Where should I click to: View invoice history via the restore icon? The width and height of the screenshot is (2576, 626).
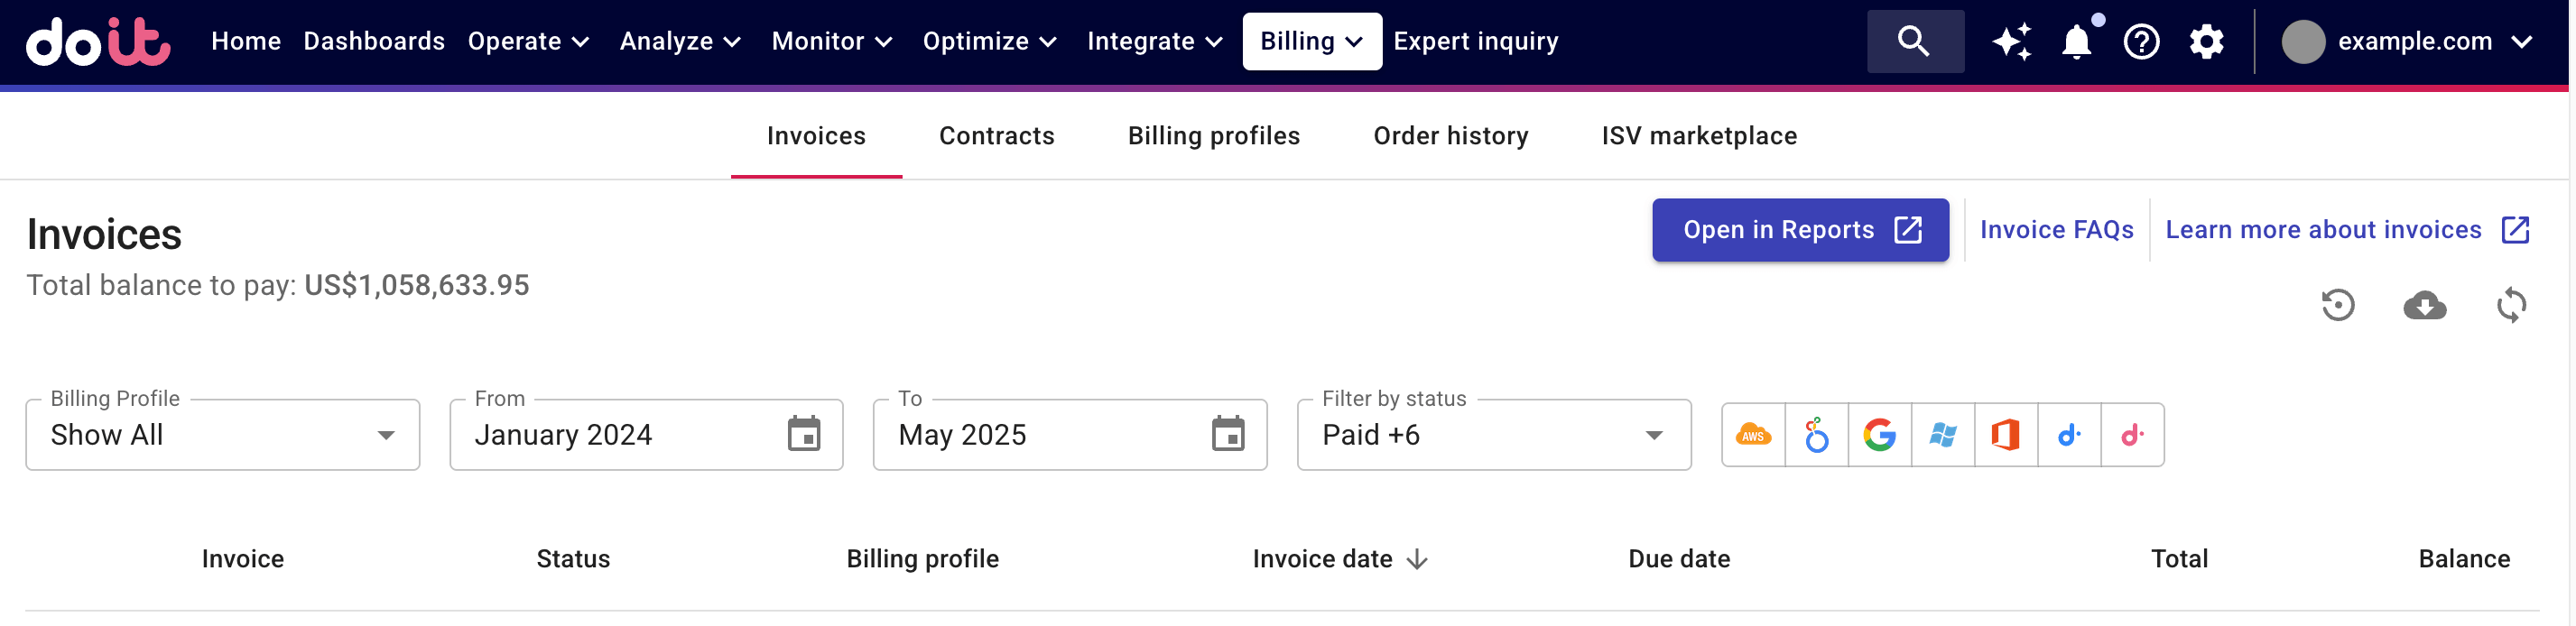tap(2338, 306)
